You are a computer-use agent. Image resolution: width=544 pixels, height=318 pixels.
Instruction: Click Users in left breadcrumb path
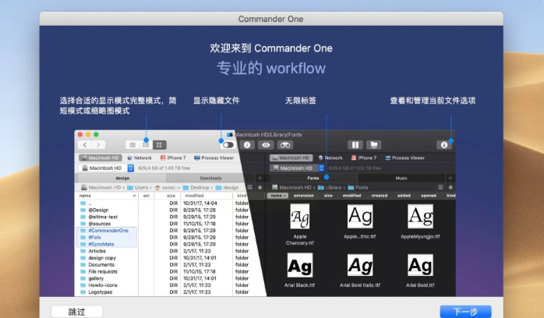click(x=138, y=188)
